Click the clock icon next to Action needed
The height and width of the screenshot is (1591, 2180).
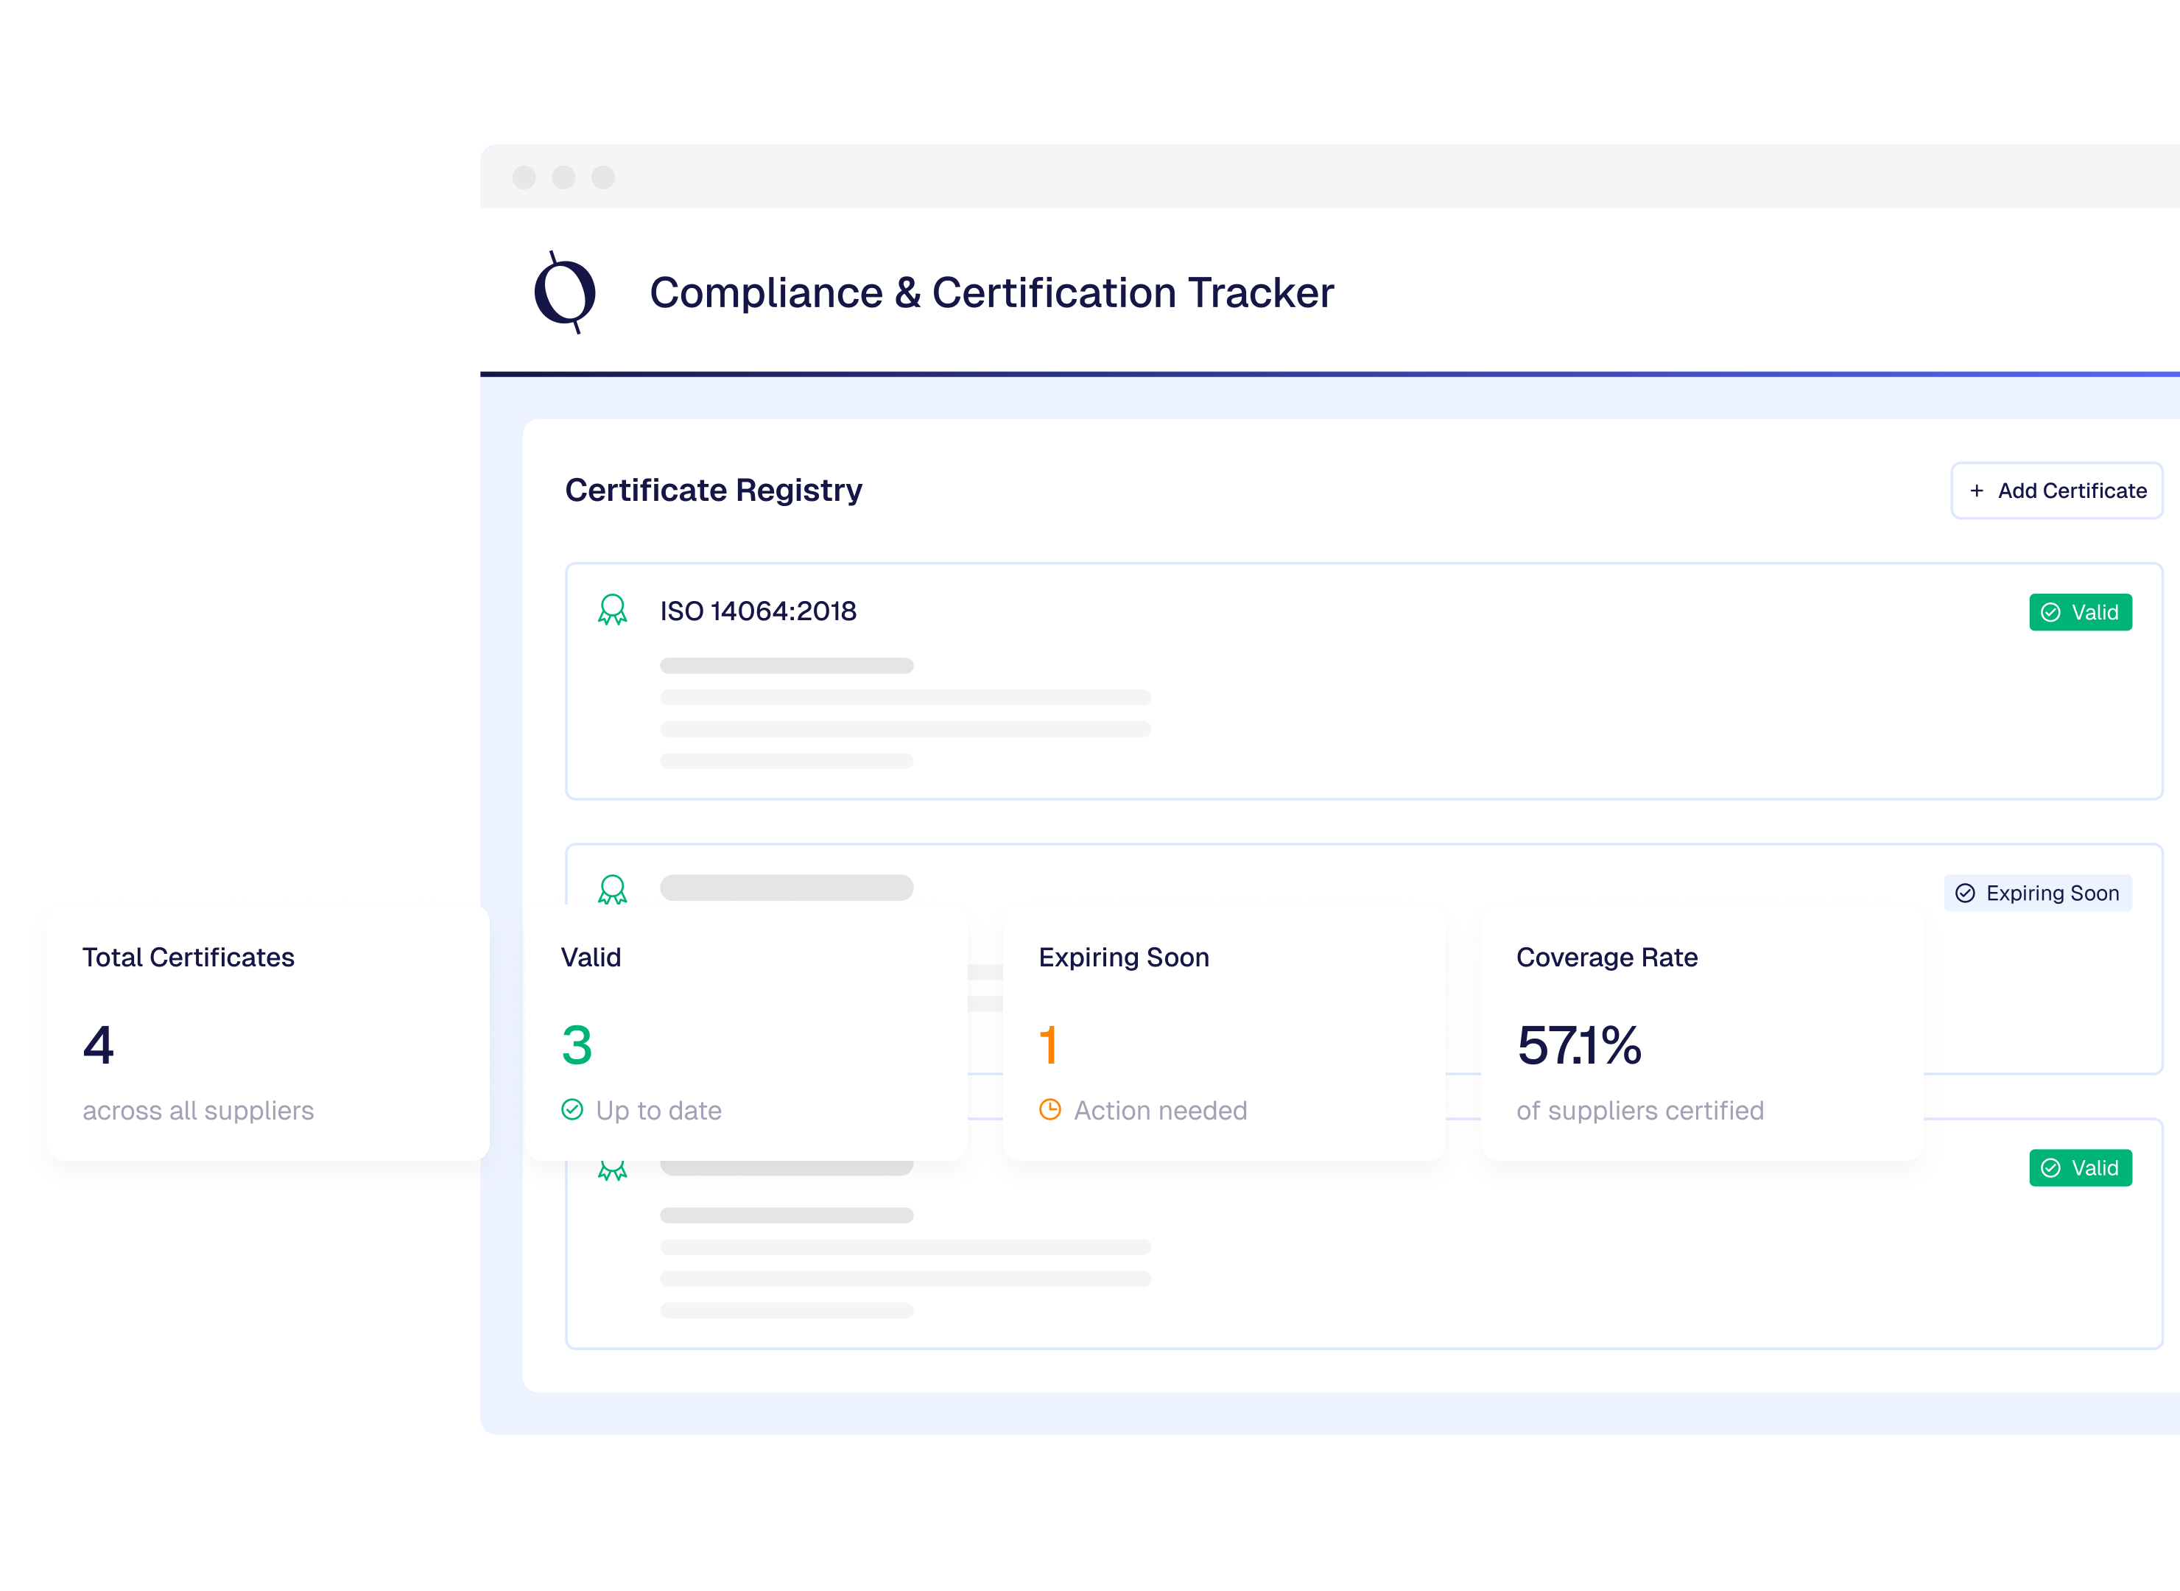(x=1049, y=1109)
